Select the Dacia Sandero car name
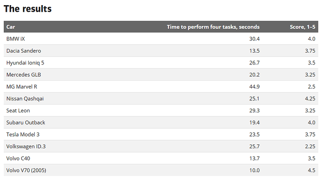Viewport: 323px width, 179px height. point(23,51)
